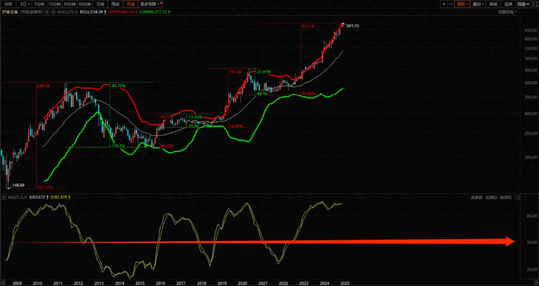Image resolution: width=539 pixels, height=286 pixels.
Task: Open BOLL indicator settings gear icon
Action: point(53,12)
